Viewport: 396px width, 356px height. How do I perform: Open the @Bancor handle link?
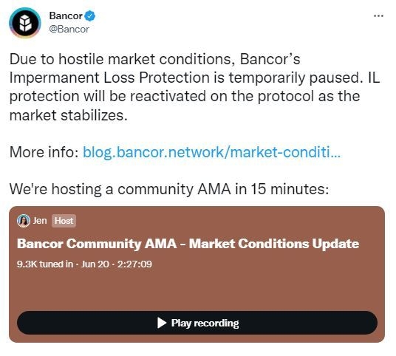tap(69, 30)
